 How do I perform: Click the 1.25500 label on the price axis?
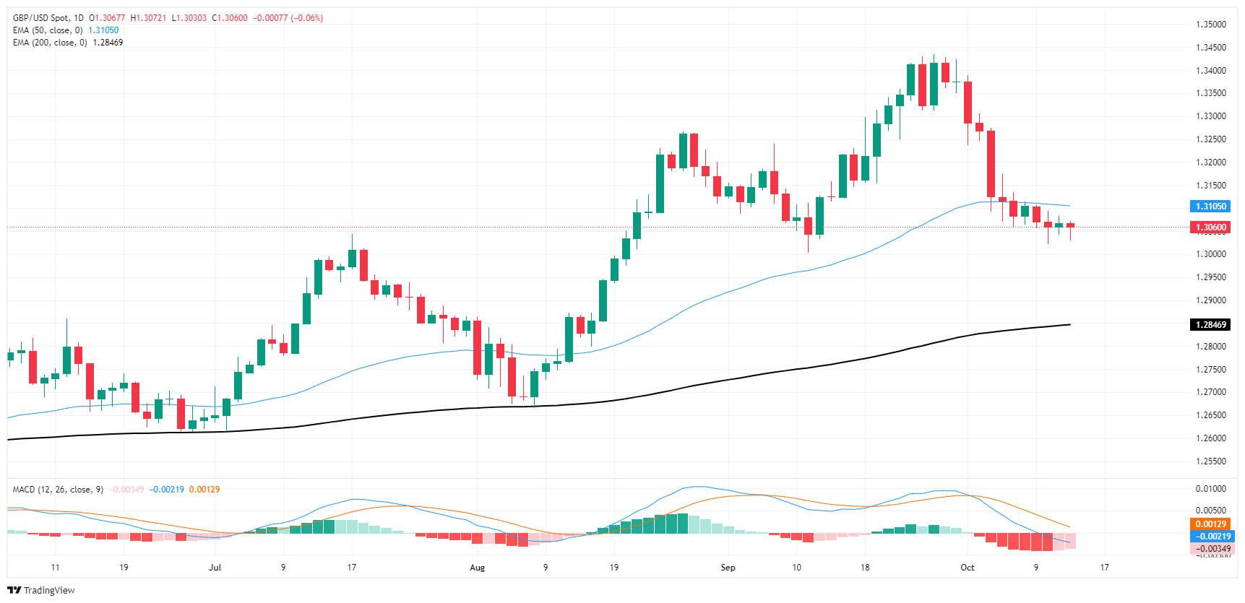(1210, 461)
